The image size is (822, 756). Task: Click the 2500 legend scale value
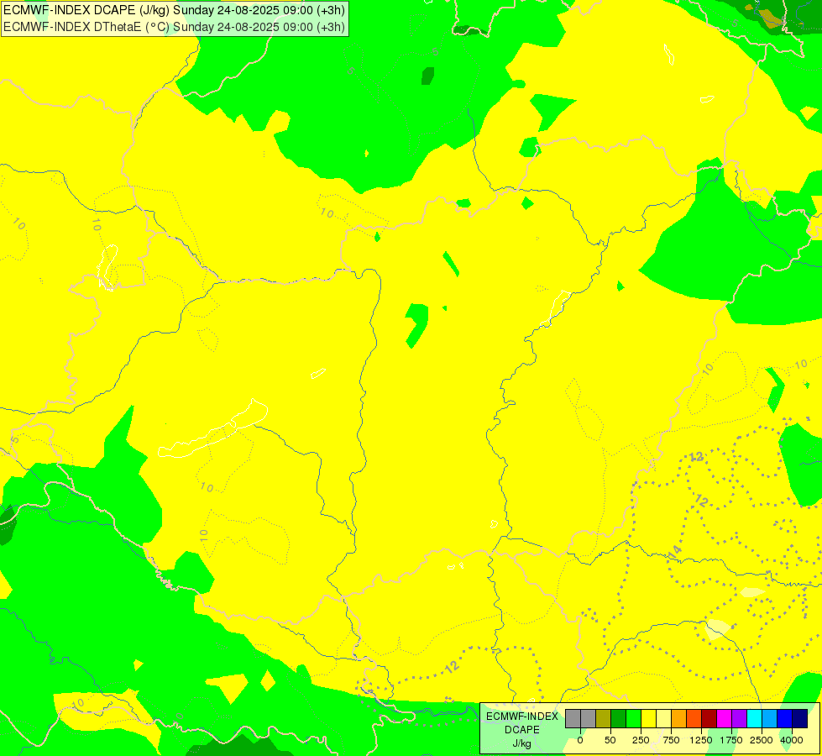pyautogui.click(x=762, y=740)
